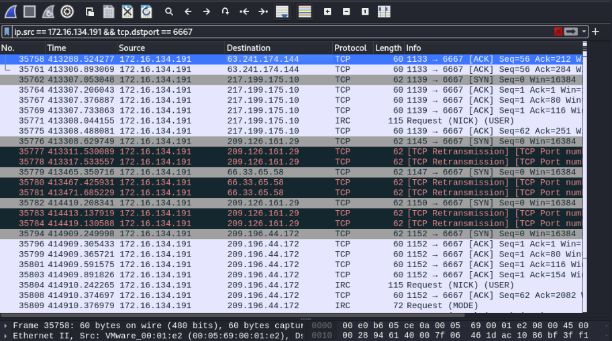
Task: Select packet 35764
Action: [x=291, y=90]
